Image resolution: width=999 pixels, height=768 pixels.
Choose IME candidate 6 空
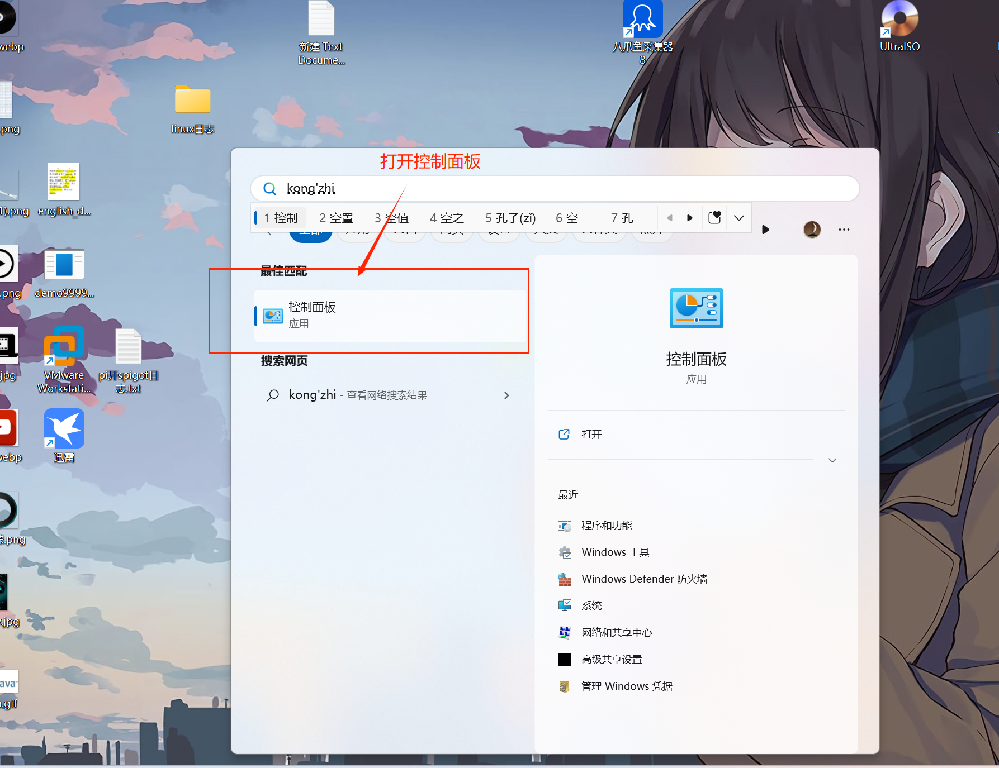coord(567,218)
